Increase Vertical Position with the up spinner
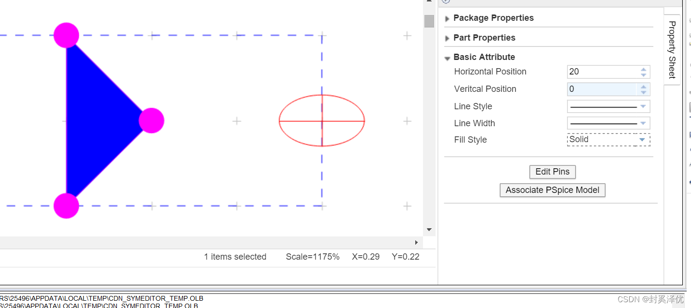The image size is (691, 308). 644,87
